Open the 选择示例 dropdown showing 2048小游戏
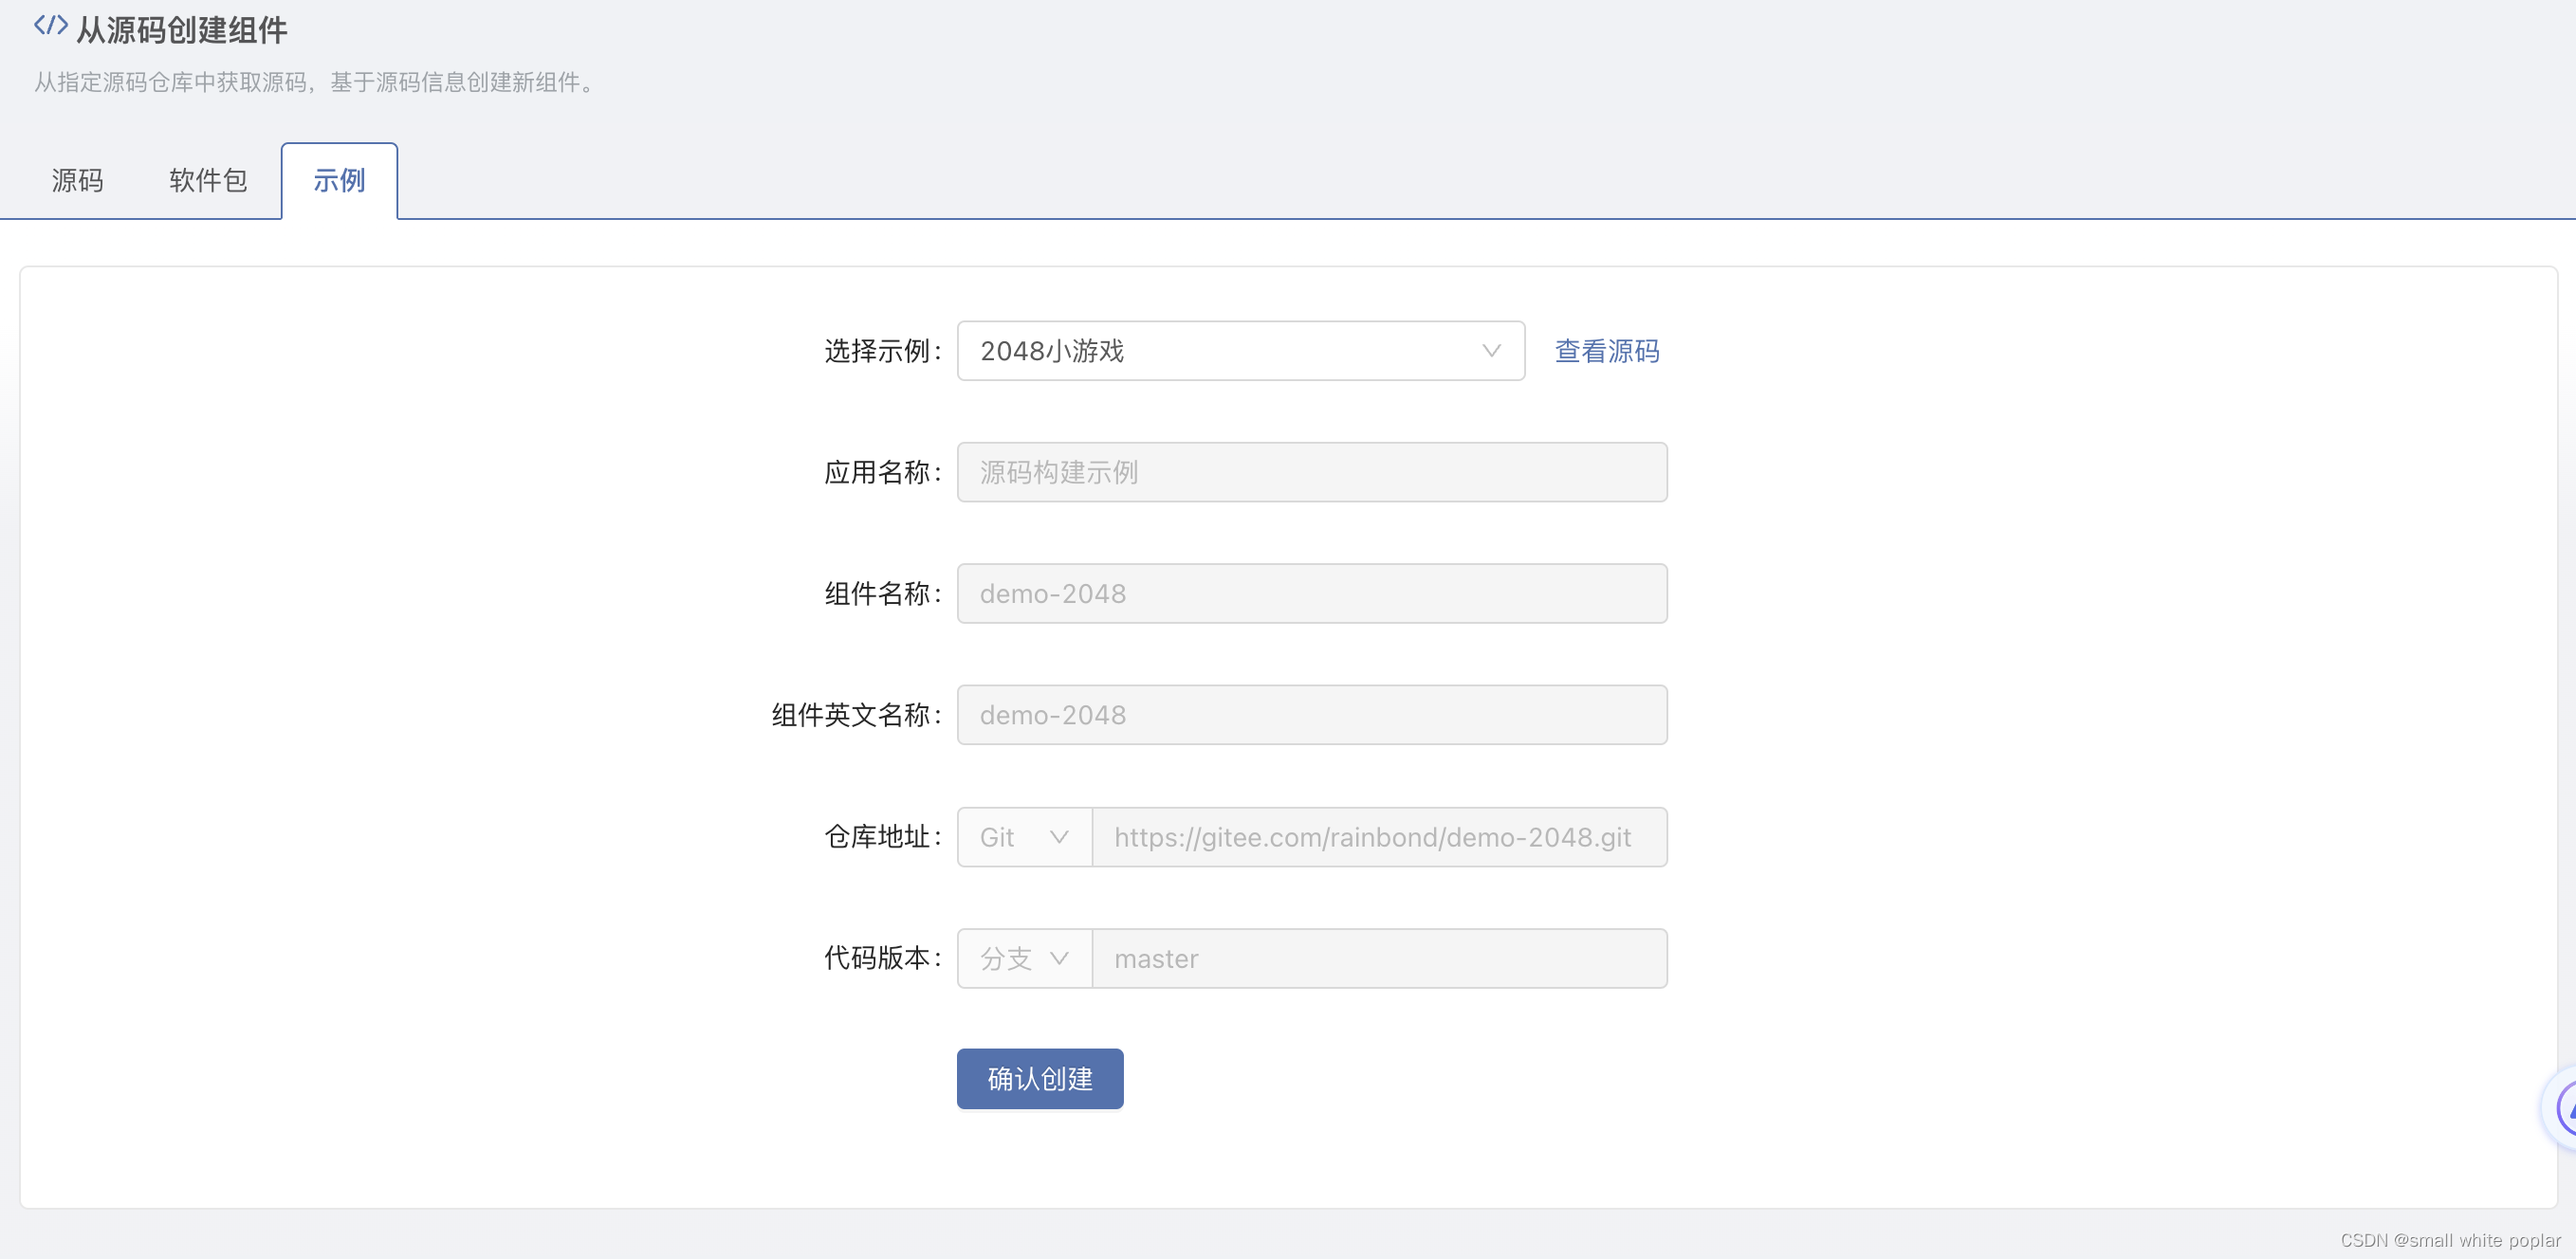Screen dimensions: 2576x1259 tap(1240, 351)
